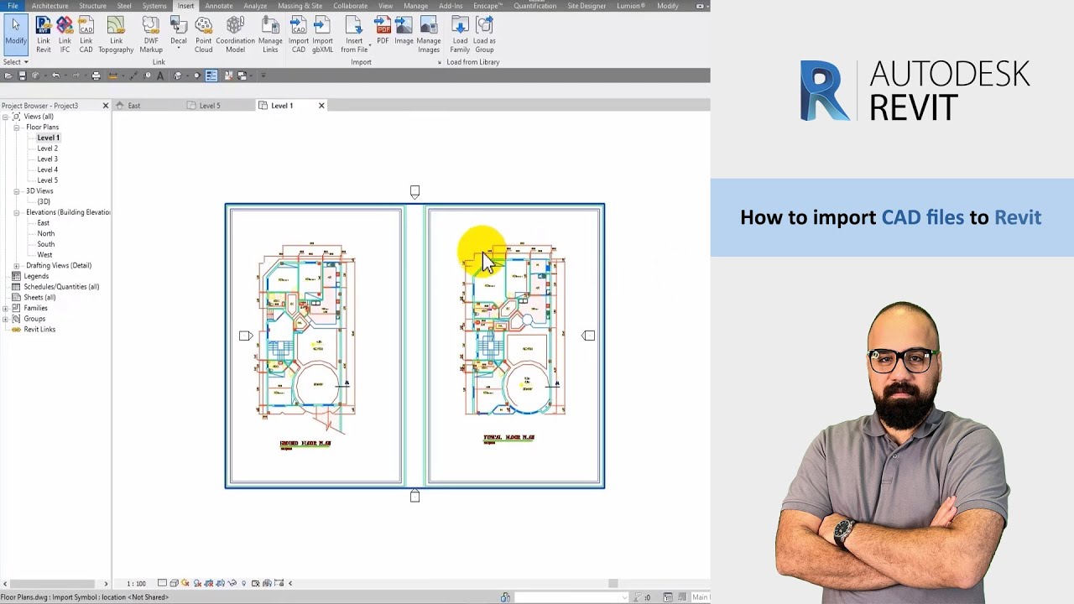Click Revit Links in browser

(39, 330)
